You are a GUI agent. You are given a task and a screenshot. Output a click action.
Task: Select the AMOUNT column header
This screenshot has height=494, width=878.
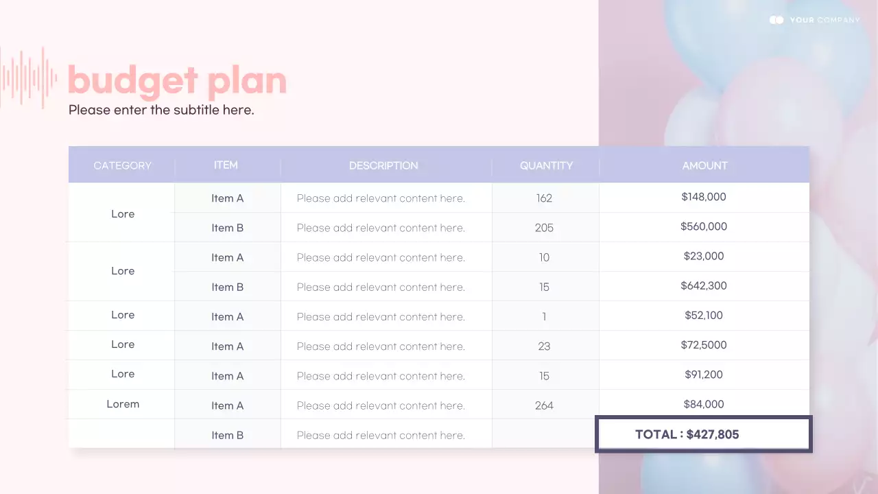pyautogui.click(x=704, y=165)
